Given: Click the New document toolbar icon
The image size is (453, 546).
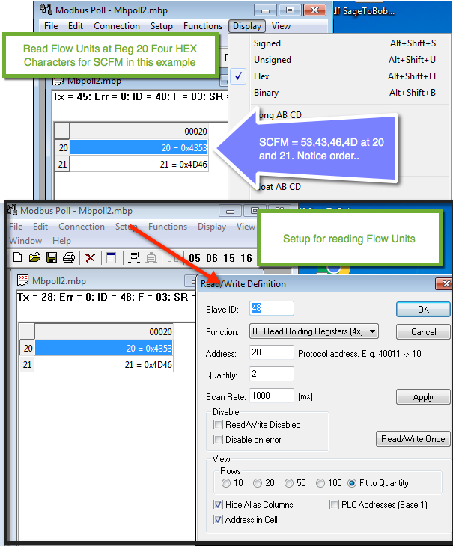Looking at the screenshot, I should pos(17,257).
